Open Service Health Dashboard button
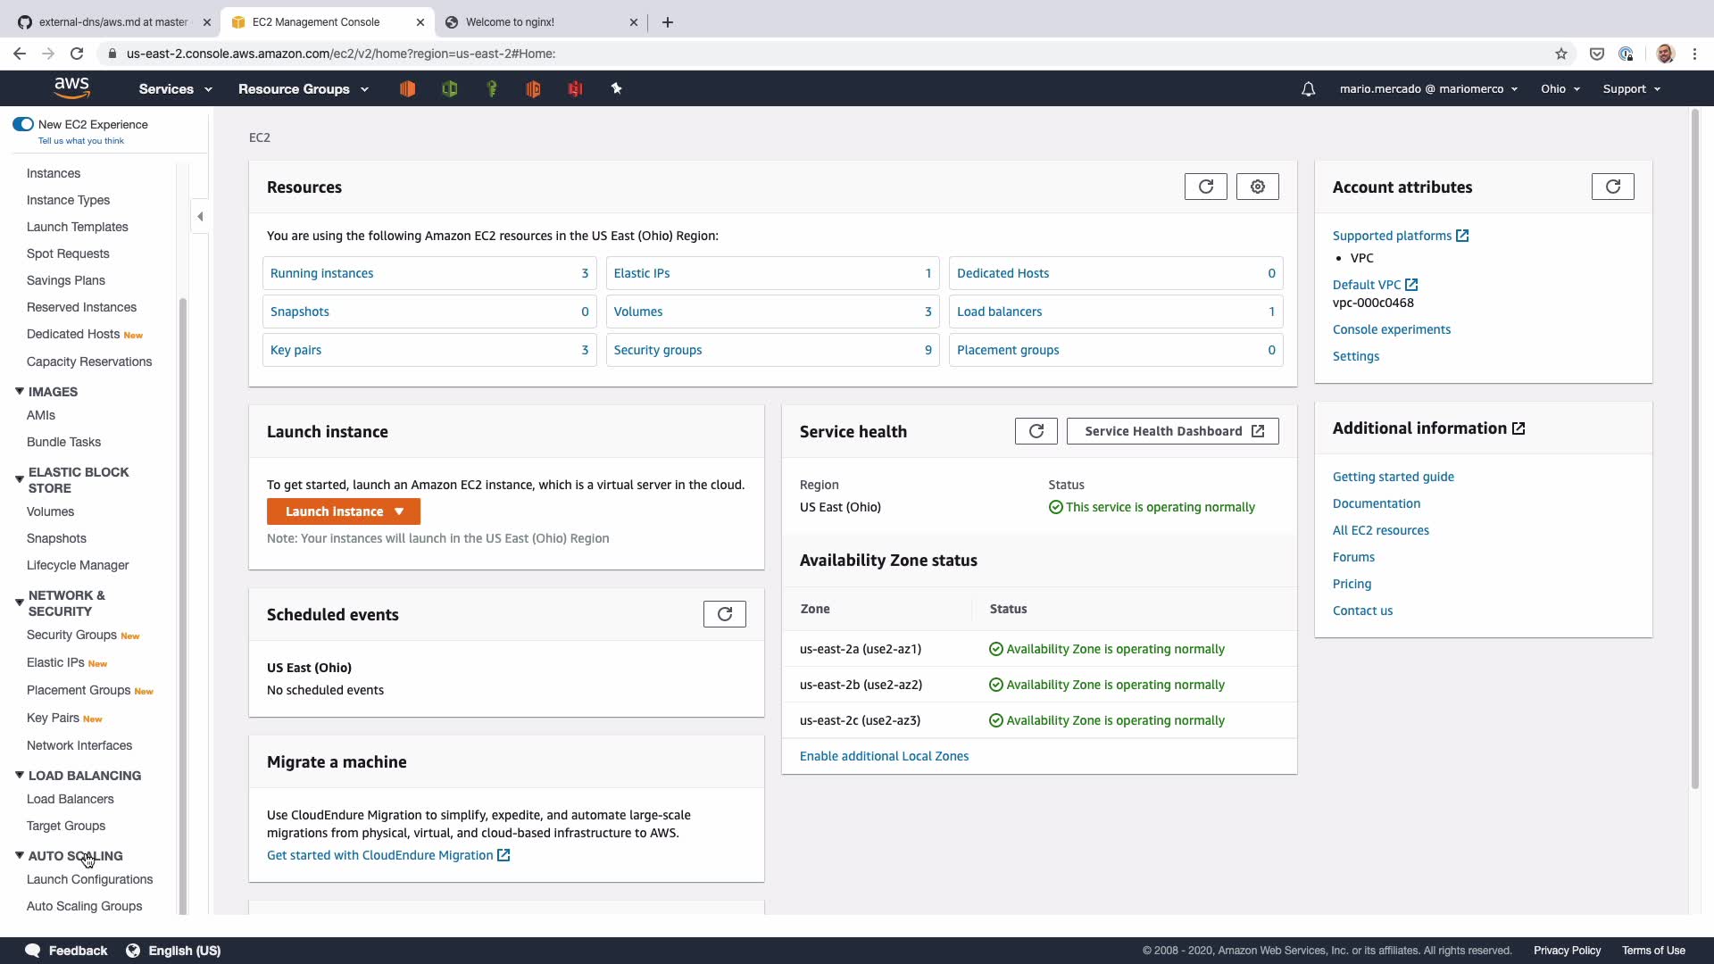Viewport: 1714px width, 964px height. tap(1172, 431)
